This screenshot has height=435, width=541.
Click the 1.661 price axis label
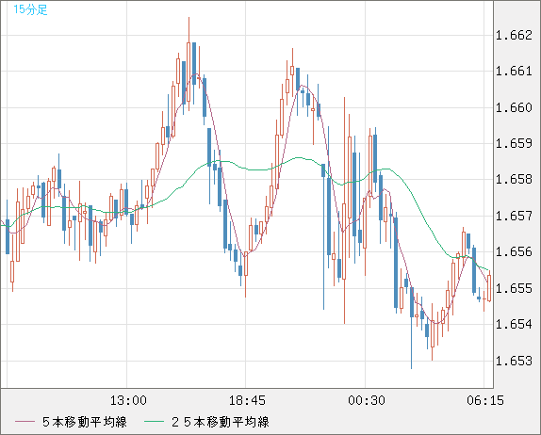[x=514, y=72]
